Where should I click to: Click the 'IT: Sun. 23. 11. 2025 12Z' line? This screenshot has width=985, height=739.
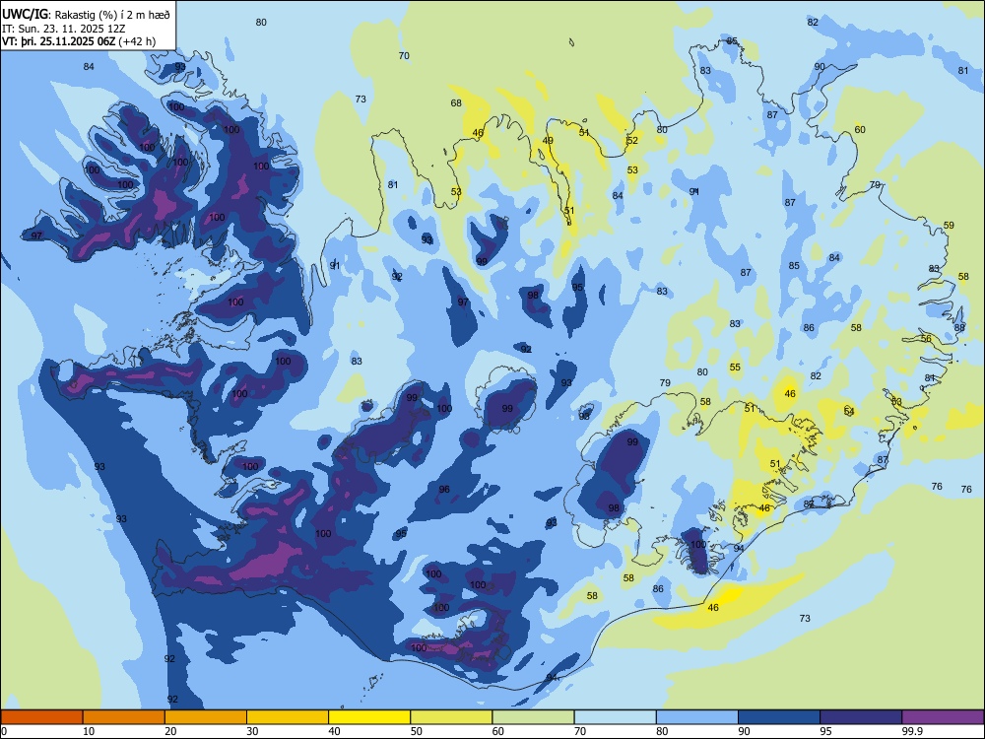(x=63, y=29)
